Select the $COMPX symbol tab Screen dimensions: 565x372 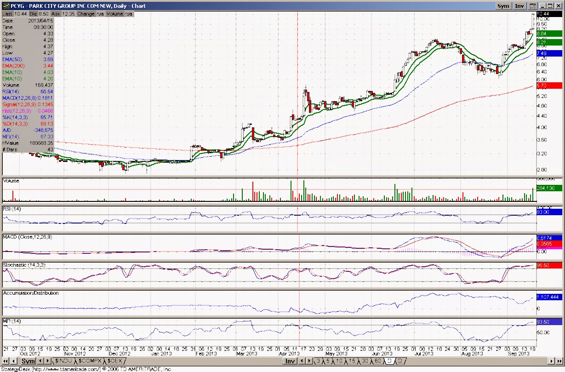(x=90, y=361)
